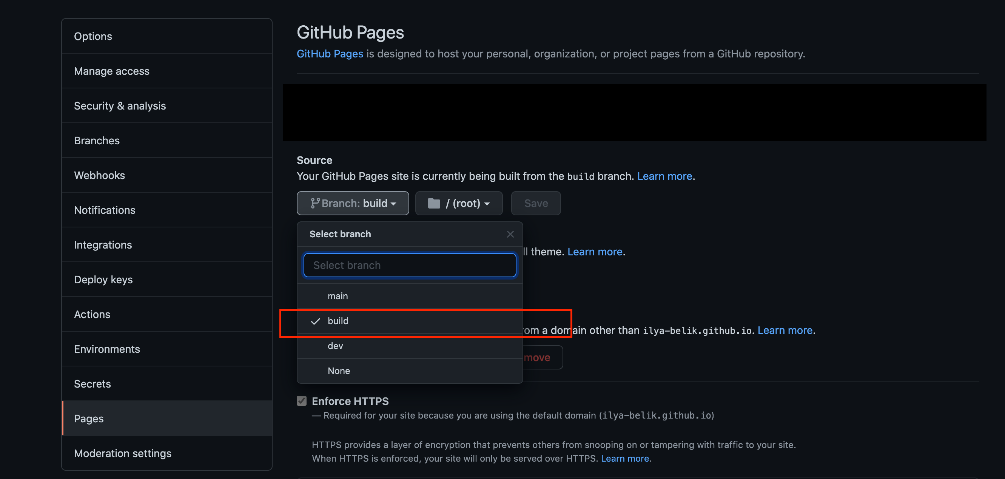This screenshot has width=1005, height=479.
Task: Click Learn more link after build branch
Action: (x=664, y=176)
